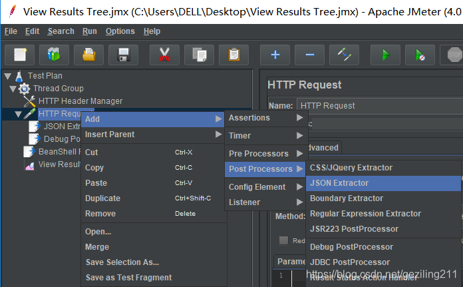Open the Edit menu
The image size is (463, 287).
pyautogui.click(x=32, y=31)
